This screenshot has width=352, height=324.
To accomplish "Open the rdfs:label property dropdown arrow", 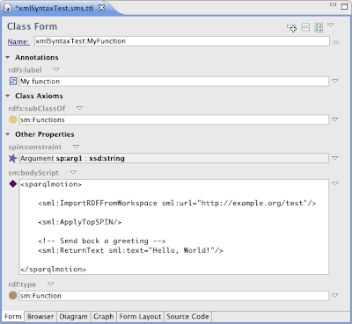I will pyautogui.click(x=56, y=69).
